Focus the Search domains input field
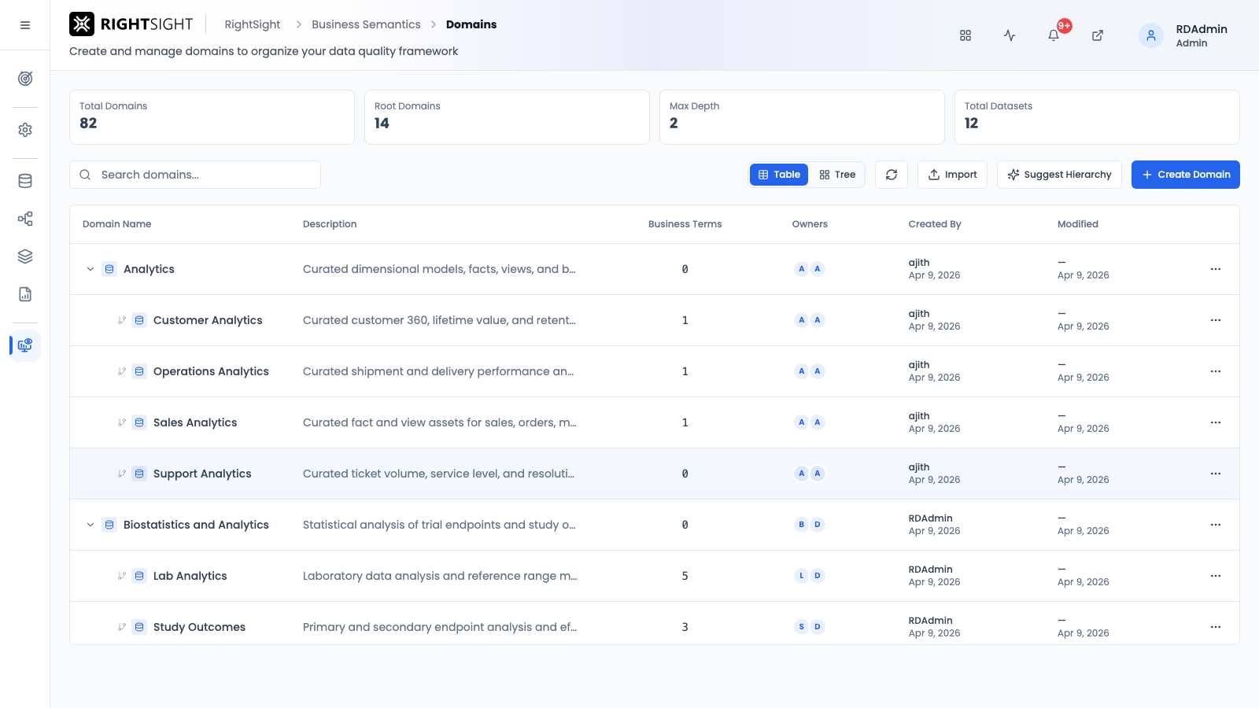Image resolution: width=1259 pixels, height=708 pixels. [195, 175]
